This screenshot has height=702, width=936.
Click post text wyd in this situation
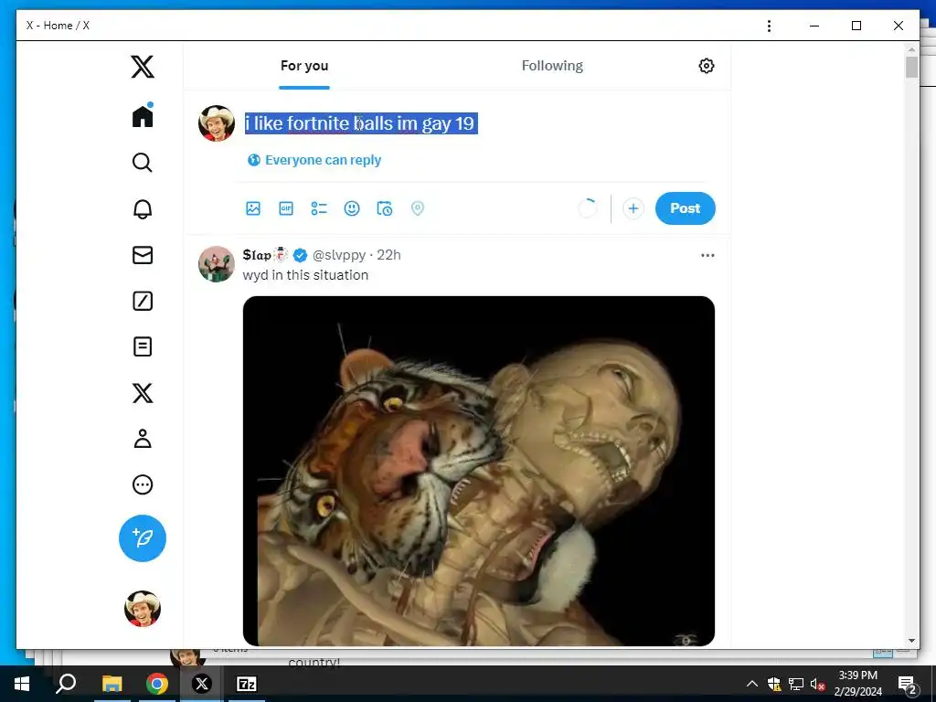point(305,275)
